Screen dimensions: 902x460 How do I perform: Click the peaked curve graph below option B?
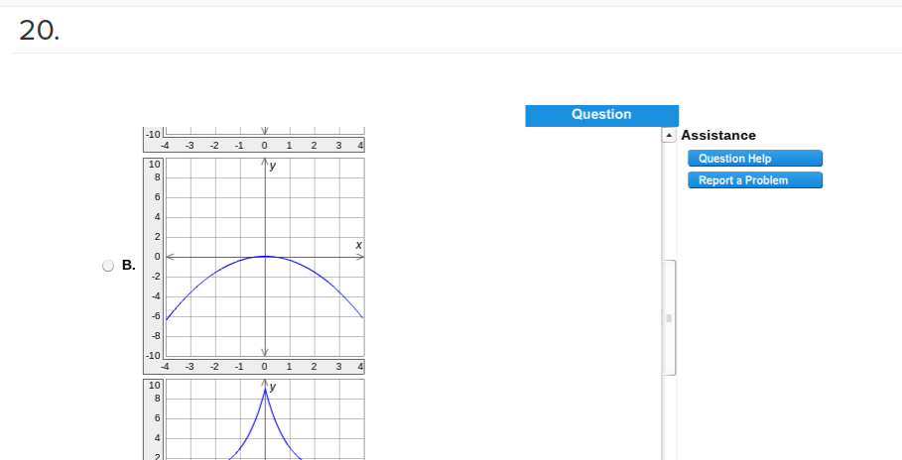[254, 419]
